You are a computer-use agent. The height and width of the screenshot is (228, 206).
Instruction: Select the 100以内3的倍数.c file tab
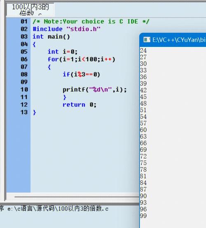point(30,9)
